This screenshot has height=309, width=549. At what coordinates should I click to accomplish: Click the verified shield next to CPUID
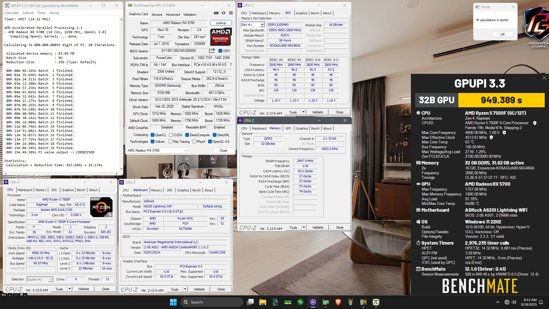[x=535, y=123]
